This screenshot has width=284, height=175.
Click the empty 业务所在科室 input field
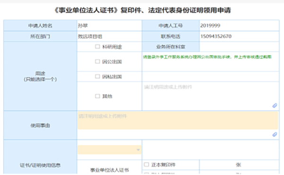(239, 47)
